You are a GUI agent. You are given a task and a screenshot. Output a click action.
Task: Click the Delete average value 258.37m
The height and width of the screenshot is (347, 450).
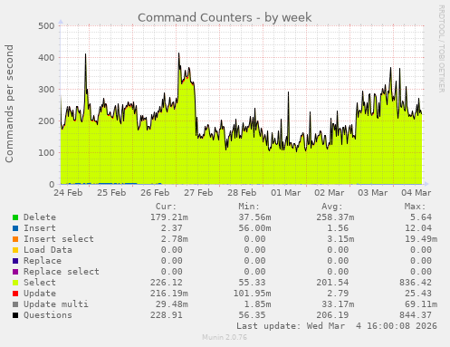click(335, 217)
